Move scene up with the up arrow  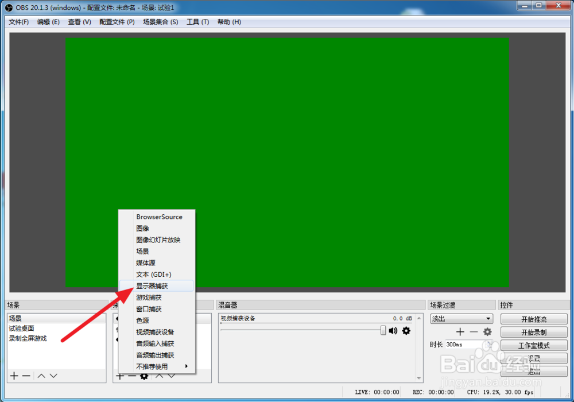pyautogui.click(x=41, y=376)
